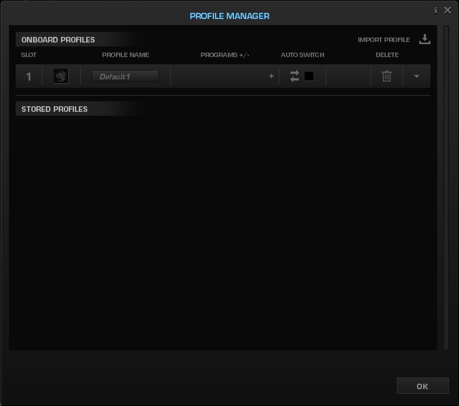Click the import profile download icon

pos(424,39)
